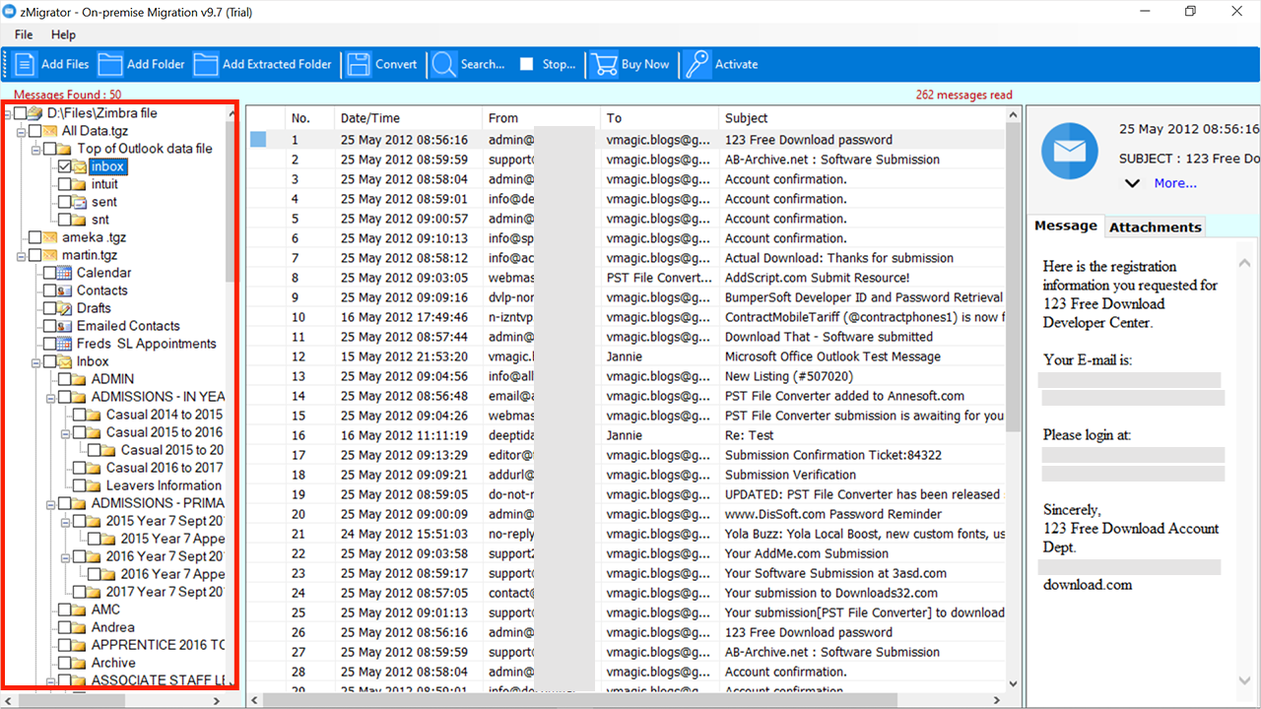
Task: Click the Search... button label
Action: [x=483, y=64]
